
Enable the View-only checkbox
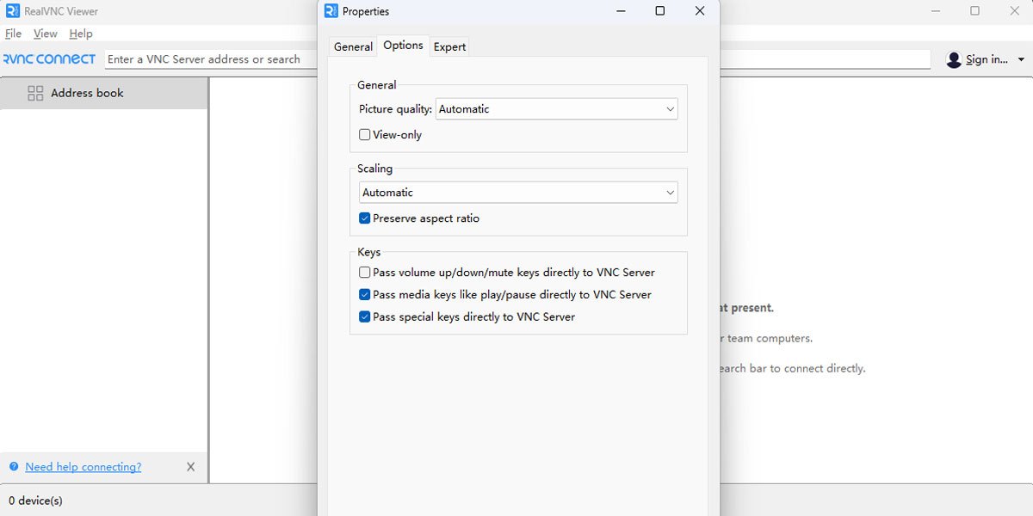[364, 134]
